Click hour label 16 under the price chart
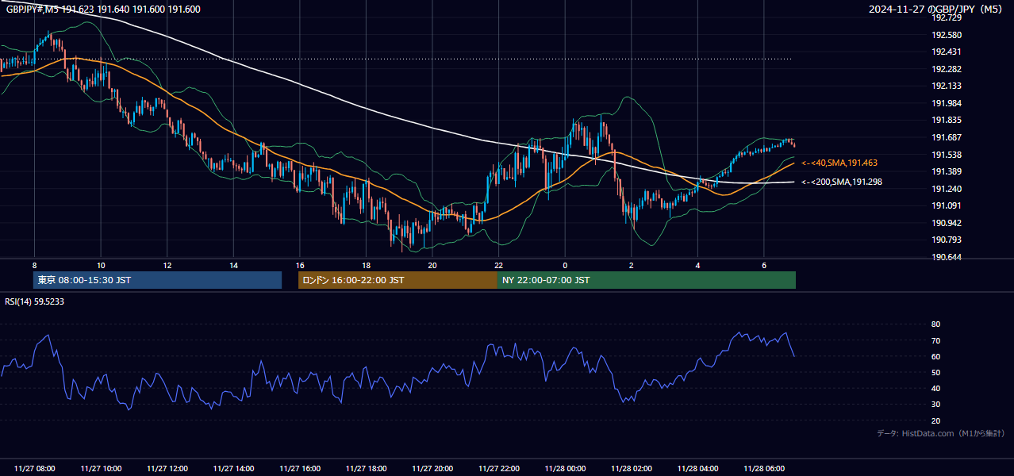 click(300, 265)
